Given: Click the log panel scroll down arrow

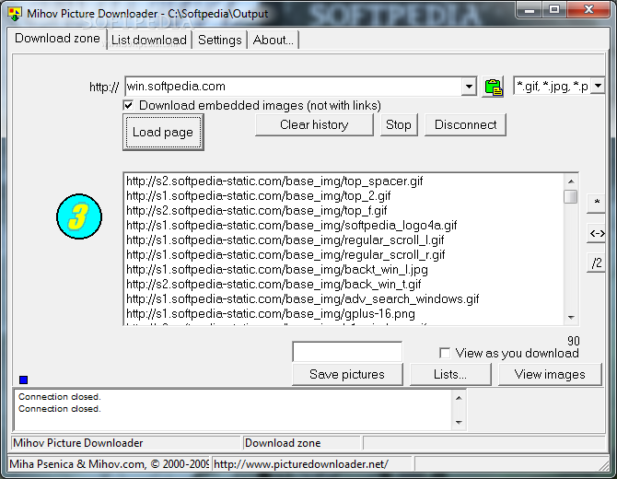Looking at the screenshot, I should click(x=459, y=422).
